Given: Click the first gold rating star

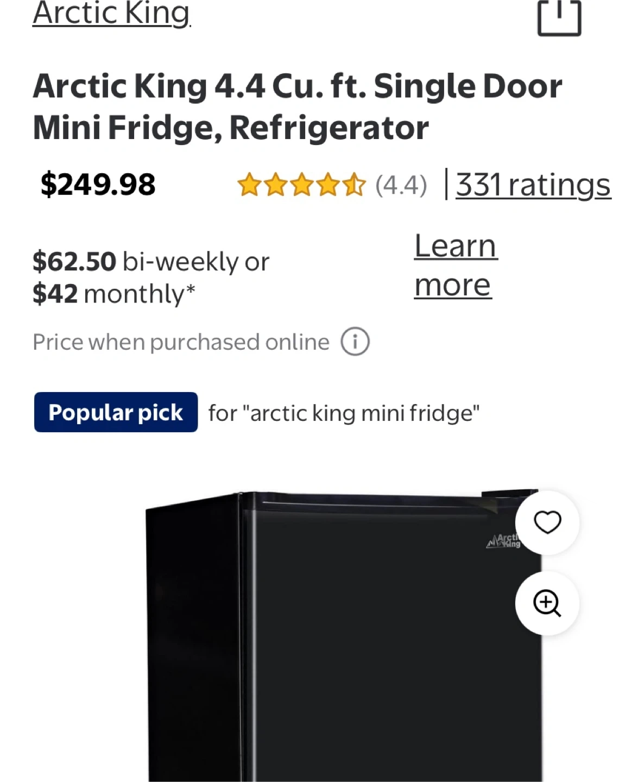Looking at the screenshot, I should tap(249, 185).
